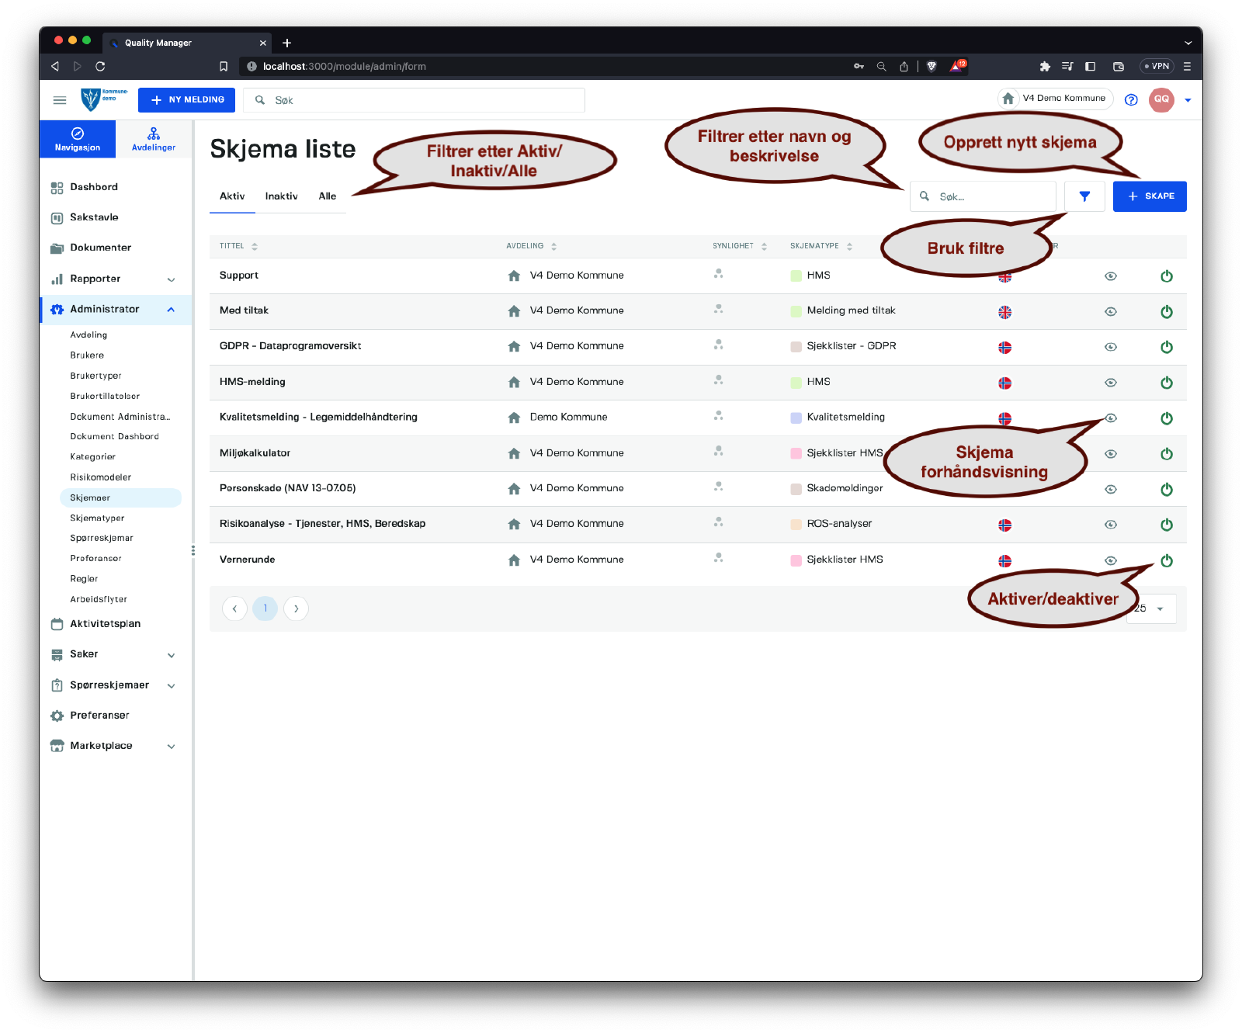Screen dimensions: 1242x1033
Task: Click the QQ user avatar
Action: tap(1161, 99)
